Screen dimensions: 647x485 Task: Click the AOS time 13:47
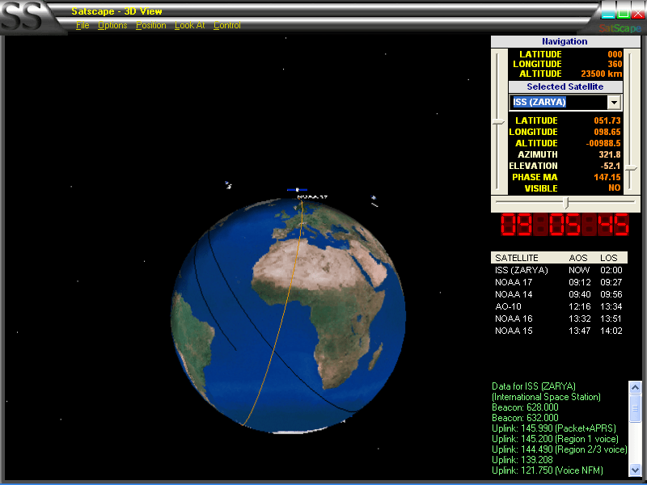click(580, 331)
